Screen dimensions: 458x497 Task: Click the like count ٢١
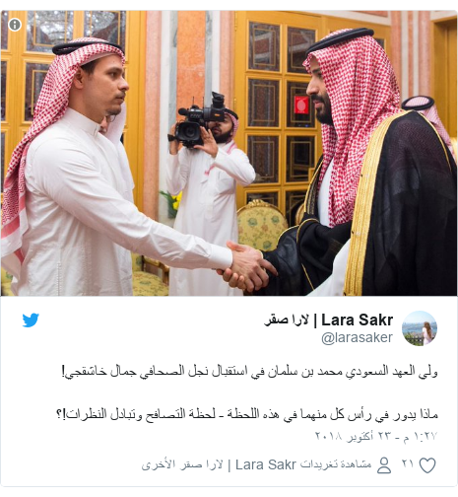point(408,463)
